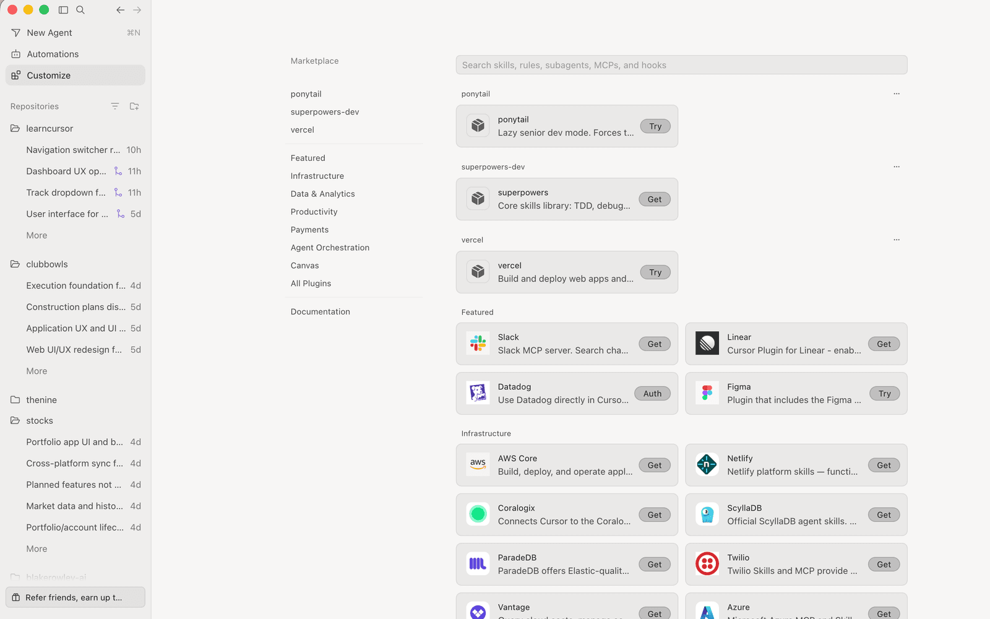This screenshot has width=990, height=619.
Task: Click the Linear logo icon
Action: click(x=707, y=344)
